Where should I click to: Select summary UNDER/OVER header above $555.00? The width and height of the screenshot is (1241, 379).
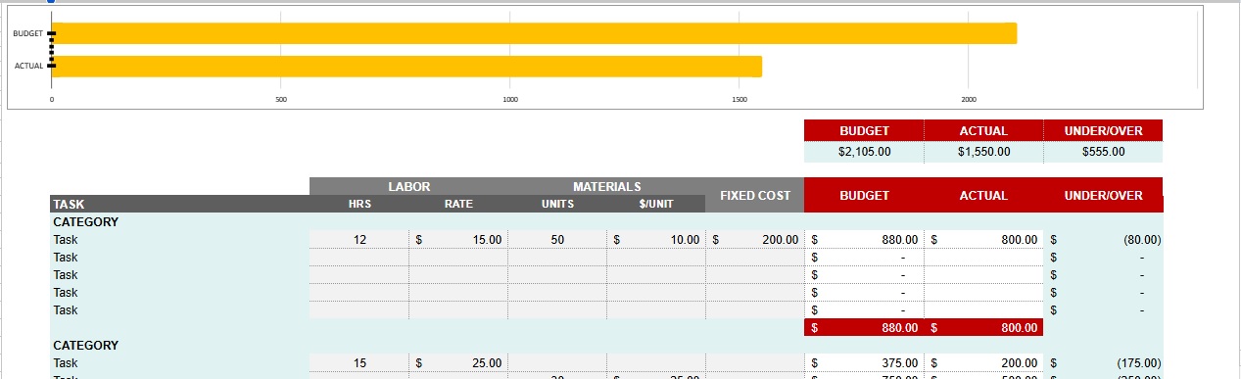(1103, 130)
